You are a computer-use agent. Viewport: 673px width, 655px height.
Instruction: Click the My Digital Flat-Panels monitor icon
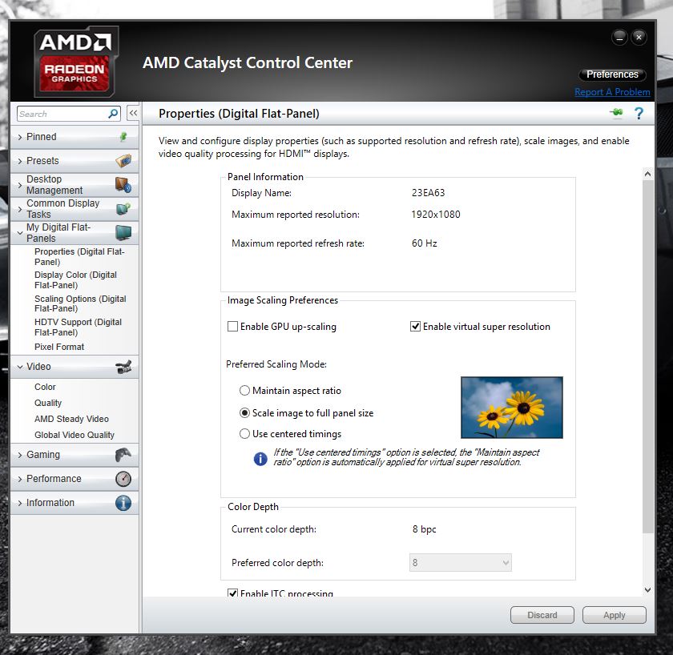(123, 233)
